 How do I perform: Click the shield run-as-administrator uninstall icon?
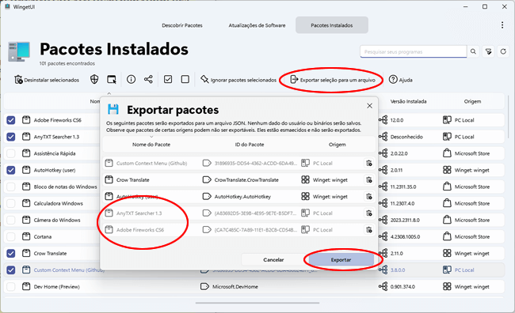point(94,79)
